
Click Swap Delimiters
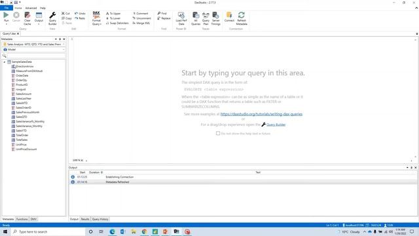[117, 23]
